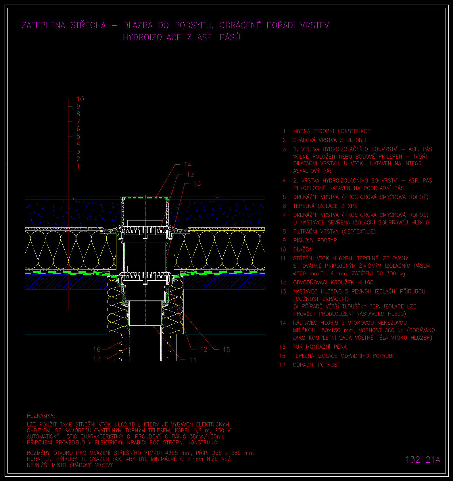Select leader label "13" beside the drain section
Screen dimensions: 453x481
pos(197,184)
